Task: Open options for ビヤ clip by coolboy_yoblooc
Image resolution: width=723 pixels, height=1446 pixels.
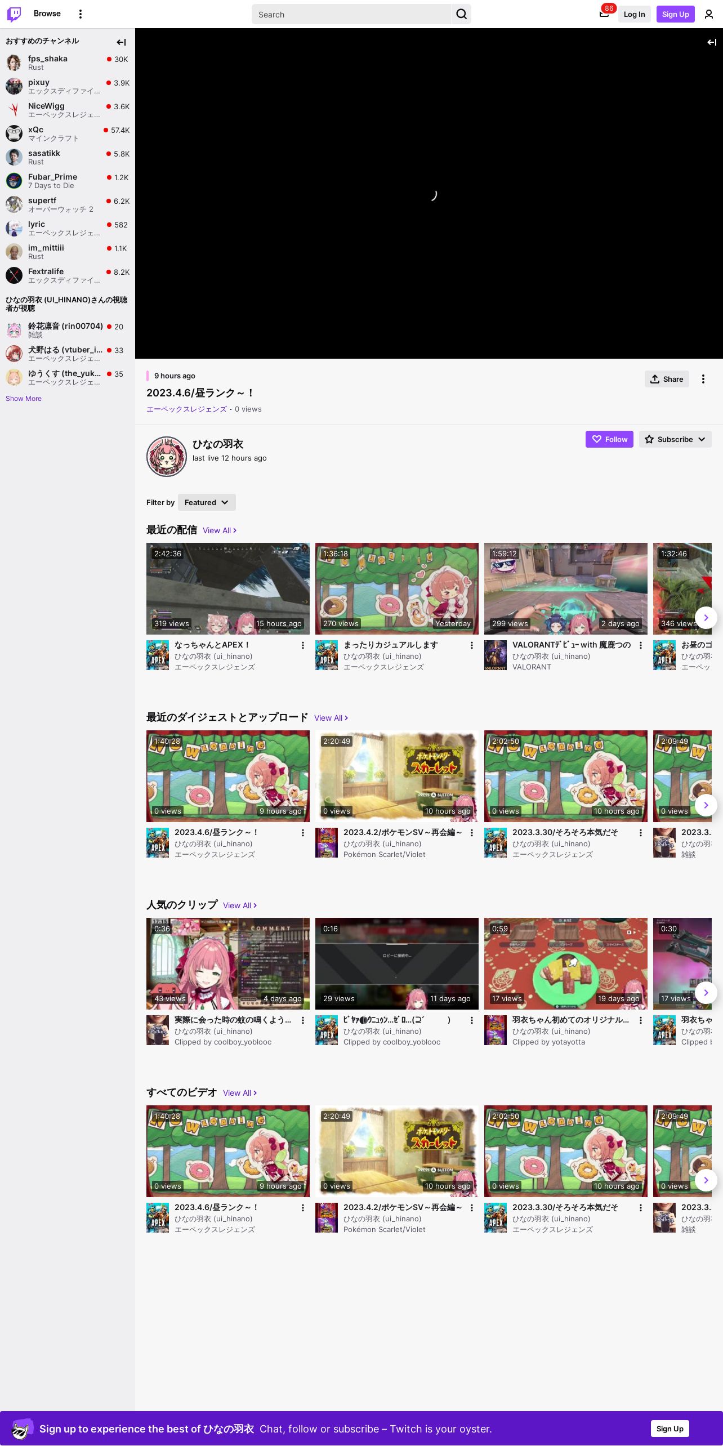Action: point(471,1020)
